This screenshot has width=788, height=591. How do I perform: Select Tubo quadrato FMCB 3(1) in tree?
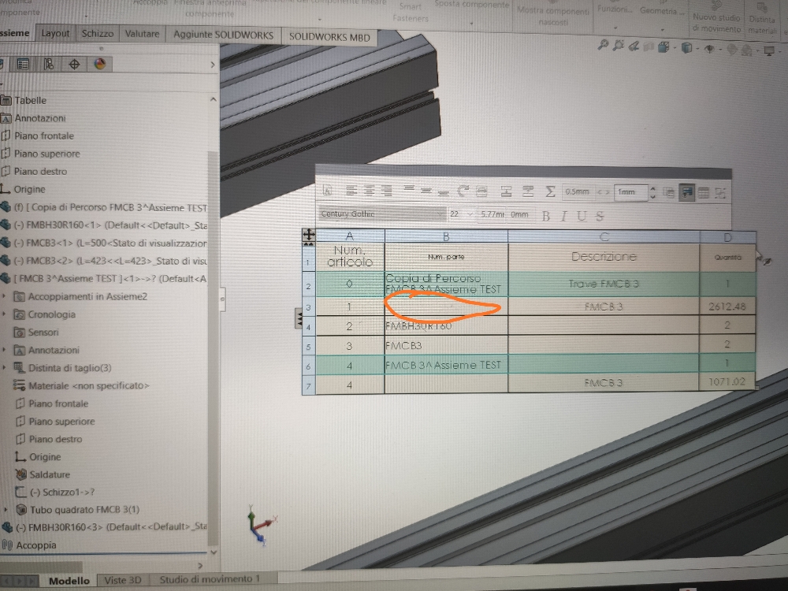point(84,510)
